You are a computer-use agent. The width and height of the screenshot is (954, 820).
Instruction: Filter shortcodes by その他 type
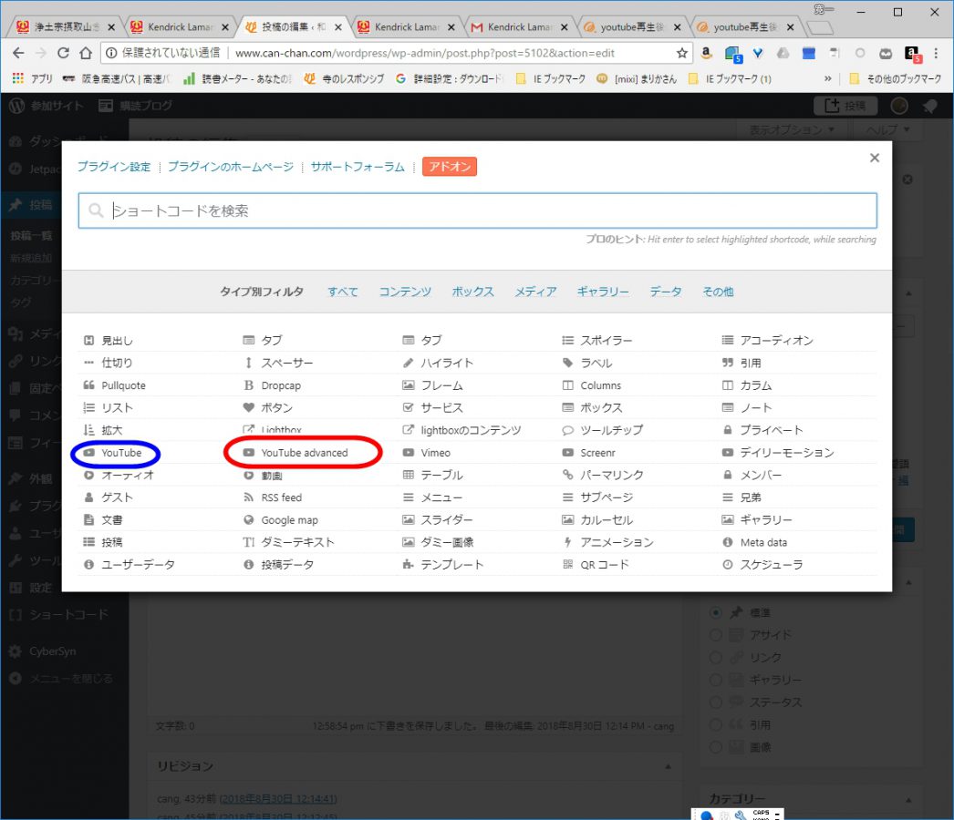718,292
